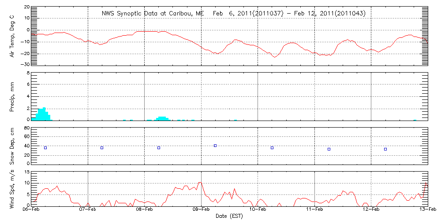Select the snow depth square on Feb 7
441x220 pixels.
102,148
